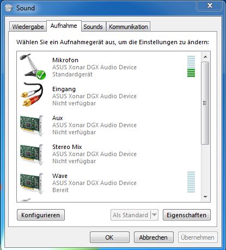Select the Mikrofon microphone icon
The image size is (226, 250).
32,67
